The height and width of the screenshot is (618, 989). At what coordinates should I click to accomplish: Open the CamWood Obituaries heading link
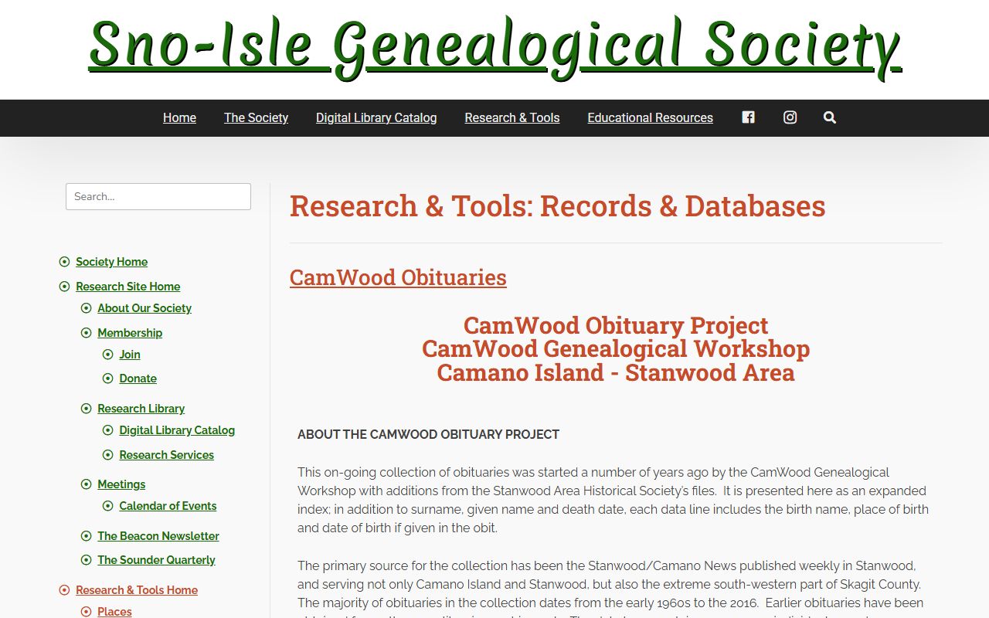398,277
